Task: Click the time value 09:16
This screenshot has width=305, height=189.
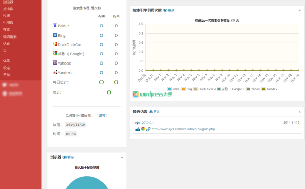Action: pyautogui.click(x=71, y=134)
